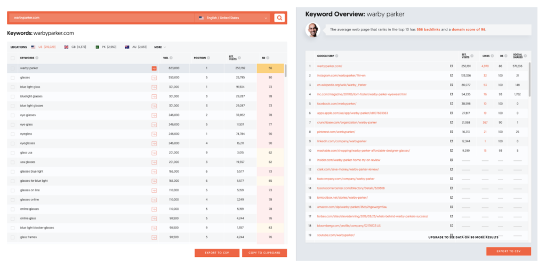Open external link icon for instagram.com result

pyautogui.click(x=451, y=75)
